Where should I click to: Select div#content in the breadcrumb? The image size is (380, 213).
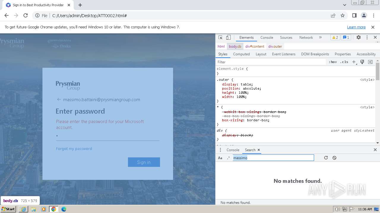click(255, 46)
